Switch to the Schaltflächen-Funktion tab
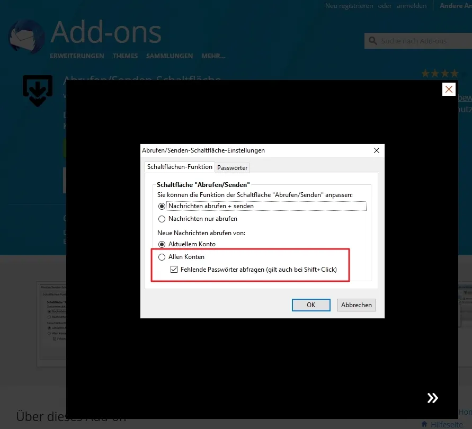This screenshot has height=429, width=472. pos(180,167)
